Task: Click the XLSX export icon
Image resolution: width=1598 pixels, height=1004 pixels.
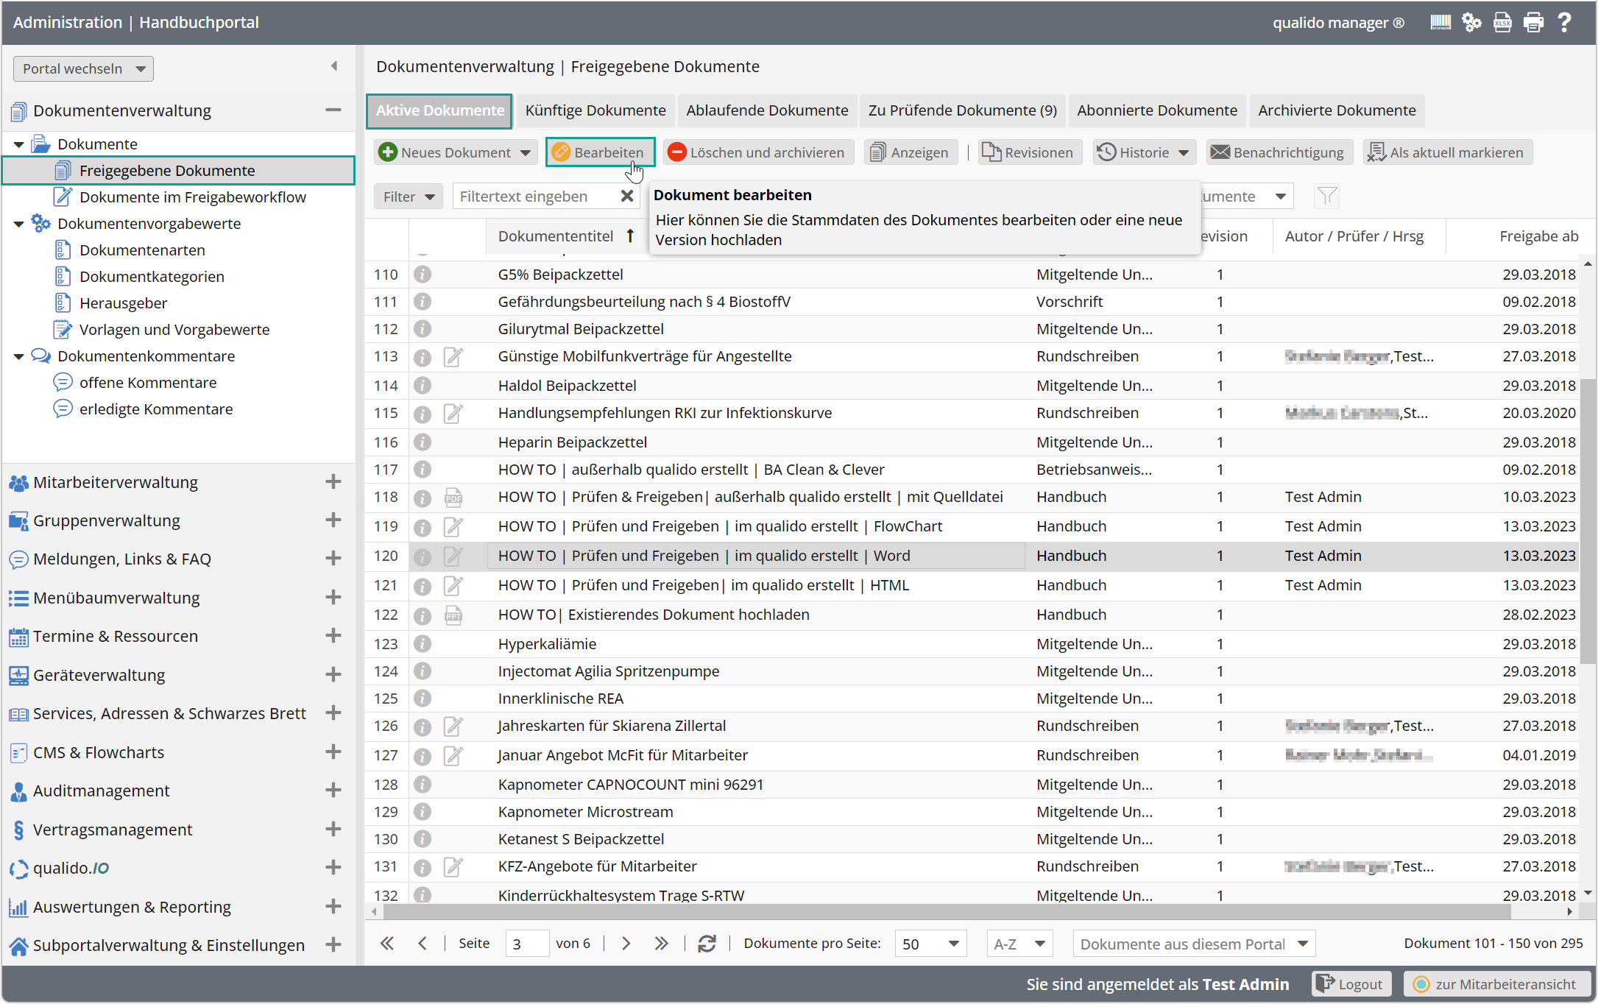Action: (1502, 22)
